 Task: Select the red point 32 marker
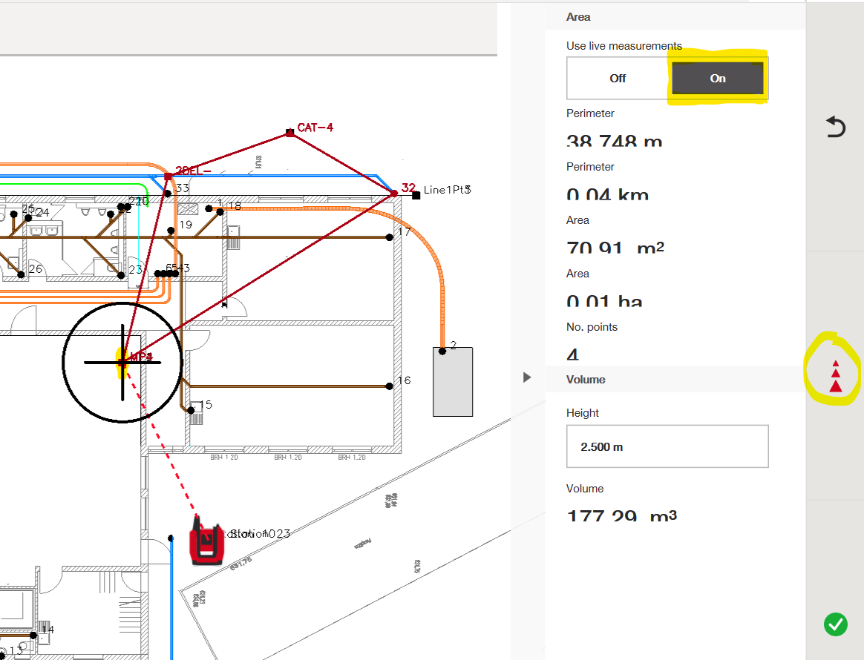click(394, 194)
